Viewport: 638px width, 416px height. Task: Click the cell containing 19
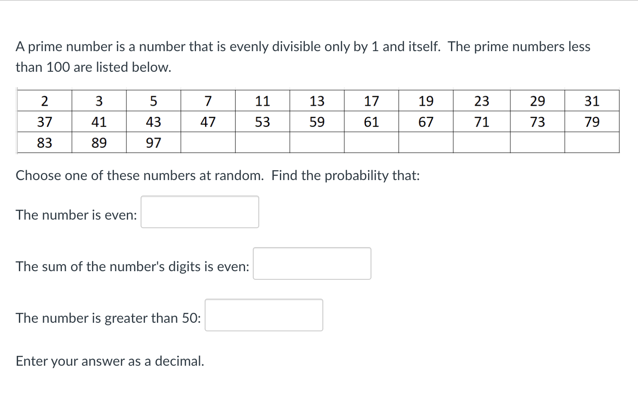426,101
